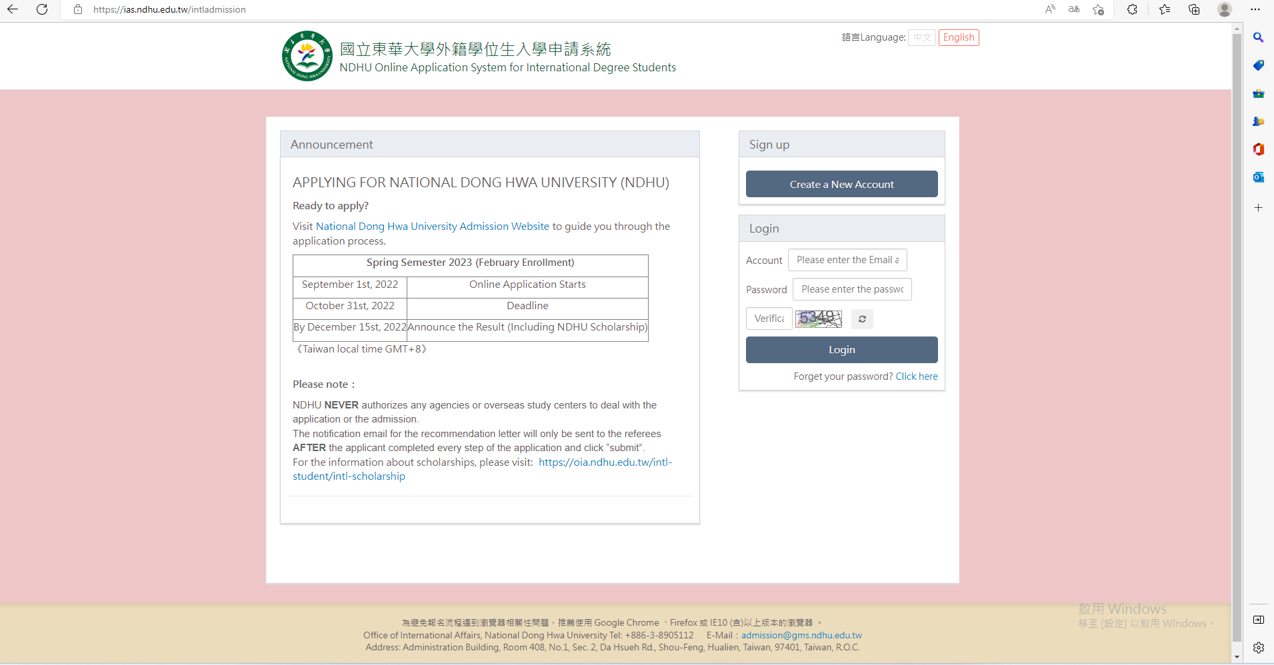Open the browser profile menu

click(x=1225, y=9)
